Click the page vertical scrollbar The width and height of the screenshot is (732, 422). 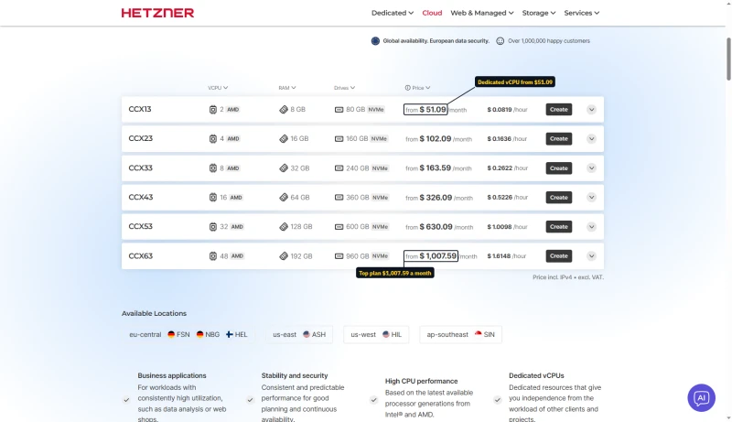pos(728,60)
